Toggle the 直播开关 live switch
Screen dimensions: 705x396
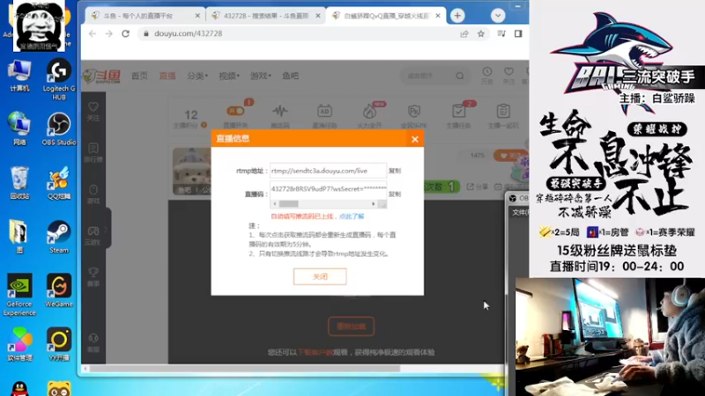coord(235,111)
